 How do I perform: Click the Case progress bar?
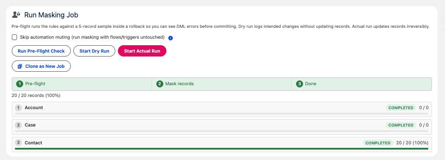[x=222, y=131]
